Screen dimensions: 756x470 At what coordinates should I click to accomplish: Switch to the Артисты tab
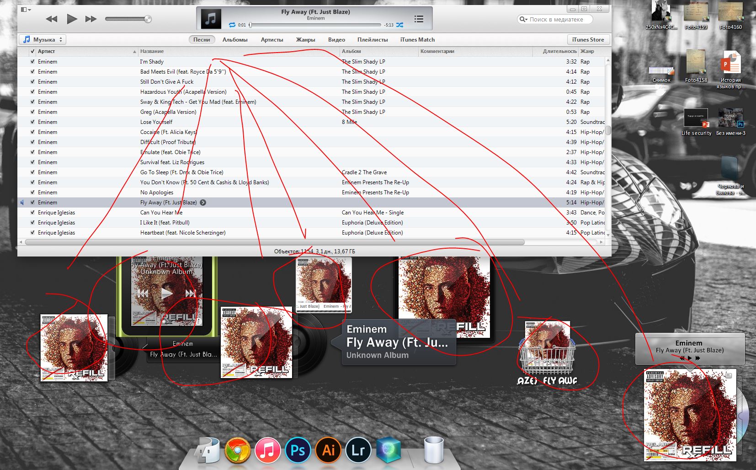[x=272, y=40]
